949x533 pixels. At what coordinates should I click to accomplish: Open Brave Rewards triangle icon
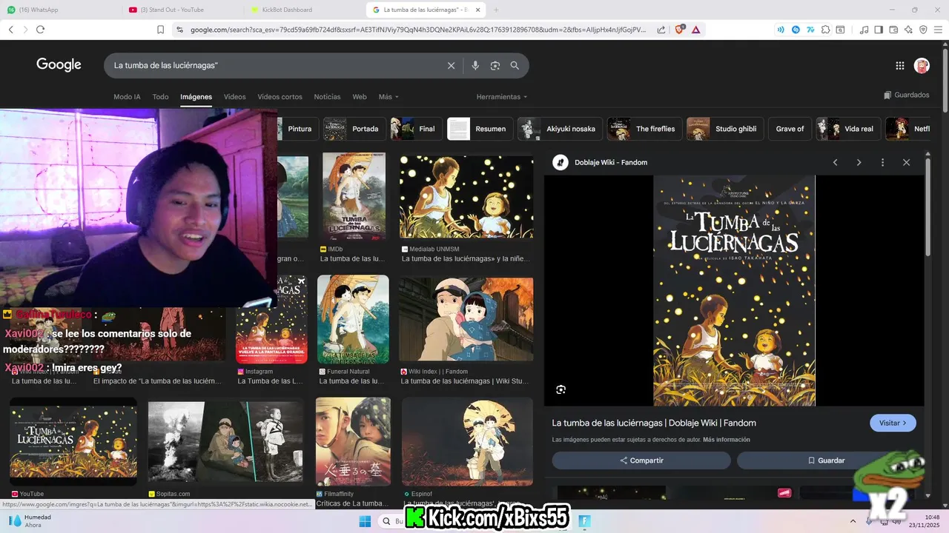tap(696, 30)
